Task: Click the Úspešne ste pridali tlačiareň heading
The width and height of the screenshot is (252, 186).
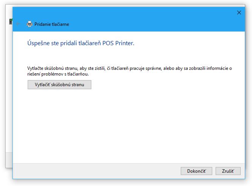Action: point(81,43)
